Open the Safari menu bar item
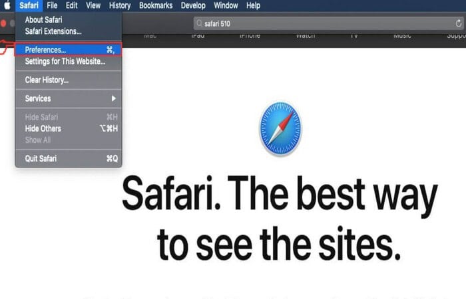This screenshot has height=299, width=466. (x=29, y=5)
